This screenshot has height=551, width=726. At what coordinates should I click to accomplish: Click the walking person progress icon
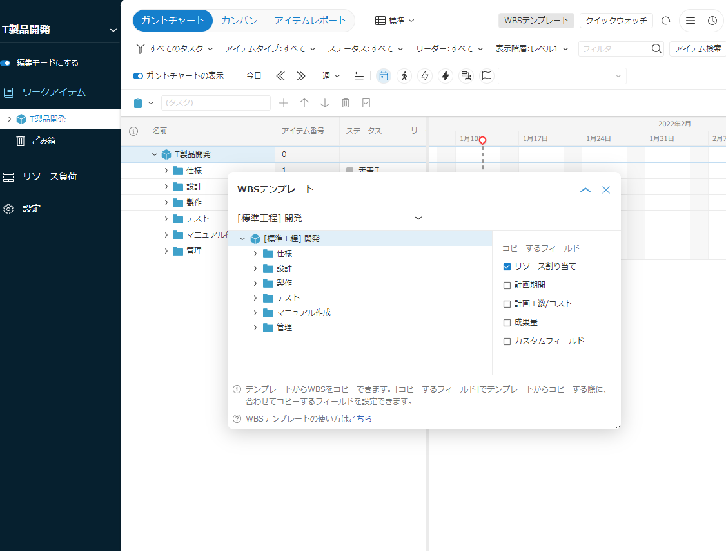[x=404, y=75]
